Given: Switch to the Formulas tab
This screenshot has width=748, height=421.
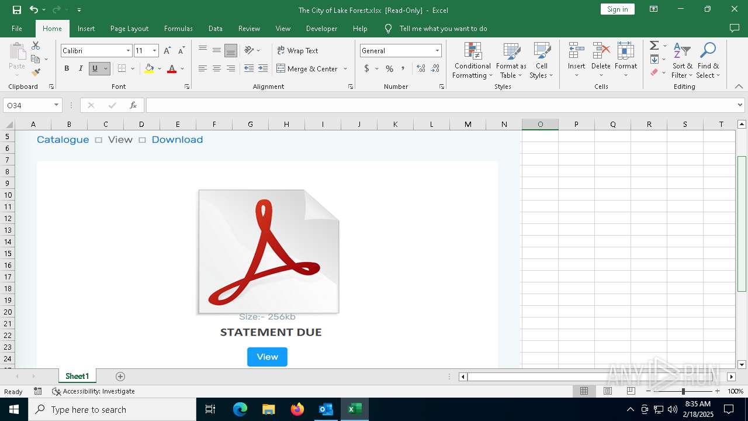Looking at the screenshot, I should point(178,29).
